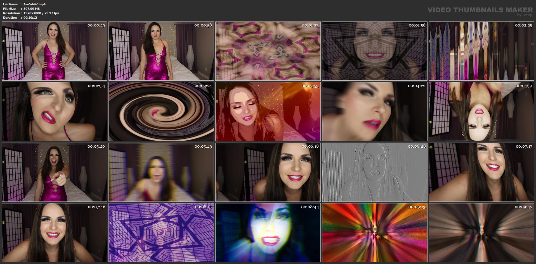Select the close-up frame at 00:02:54
Viewport: 536px width, 264px height.
54,112
